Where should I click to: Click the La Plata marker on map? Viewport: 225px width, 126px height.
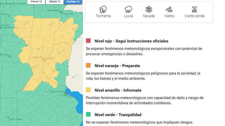click(66, 93)
